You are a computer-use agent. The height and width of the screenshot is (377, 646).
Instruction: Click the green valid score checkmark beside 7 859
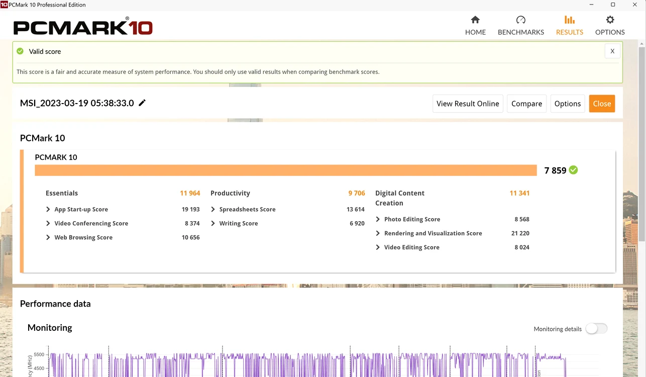coord(574,170)
